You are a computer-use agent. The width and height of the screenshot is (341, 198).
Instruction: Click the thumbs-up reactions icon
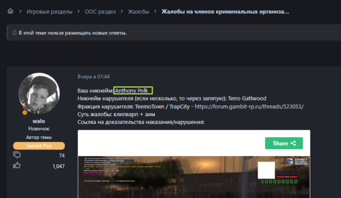click(x=17, y=165)
